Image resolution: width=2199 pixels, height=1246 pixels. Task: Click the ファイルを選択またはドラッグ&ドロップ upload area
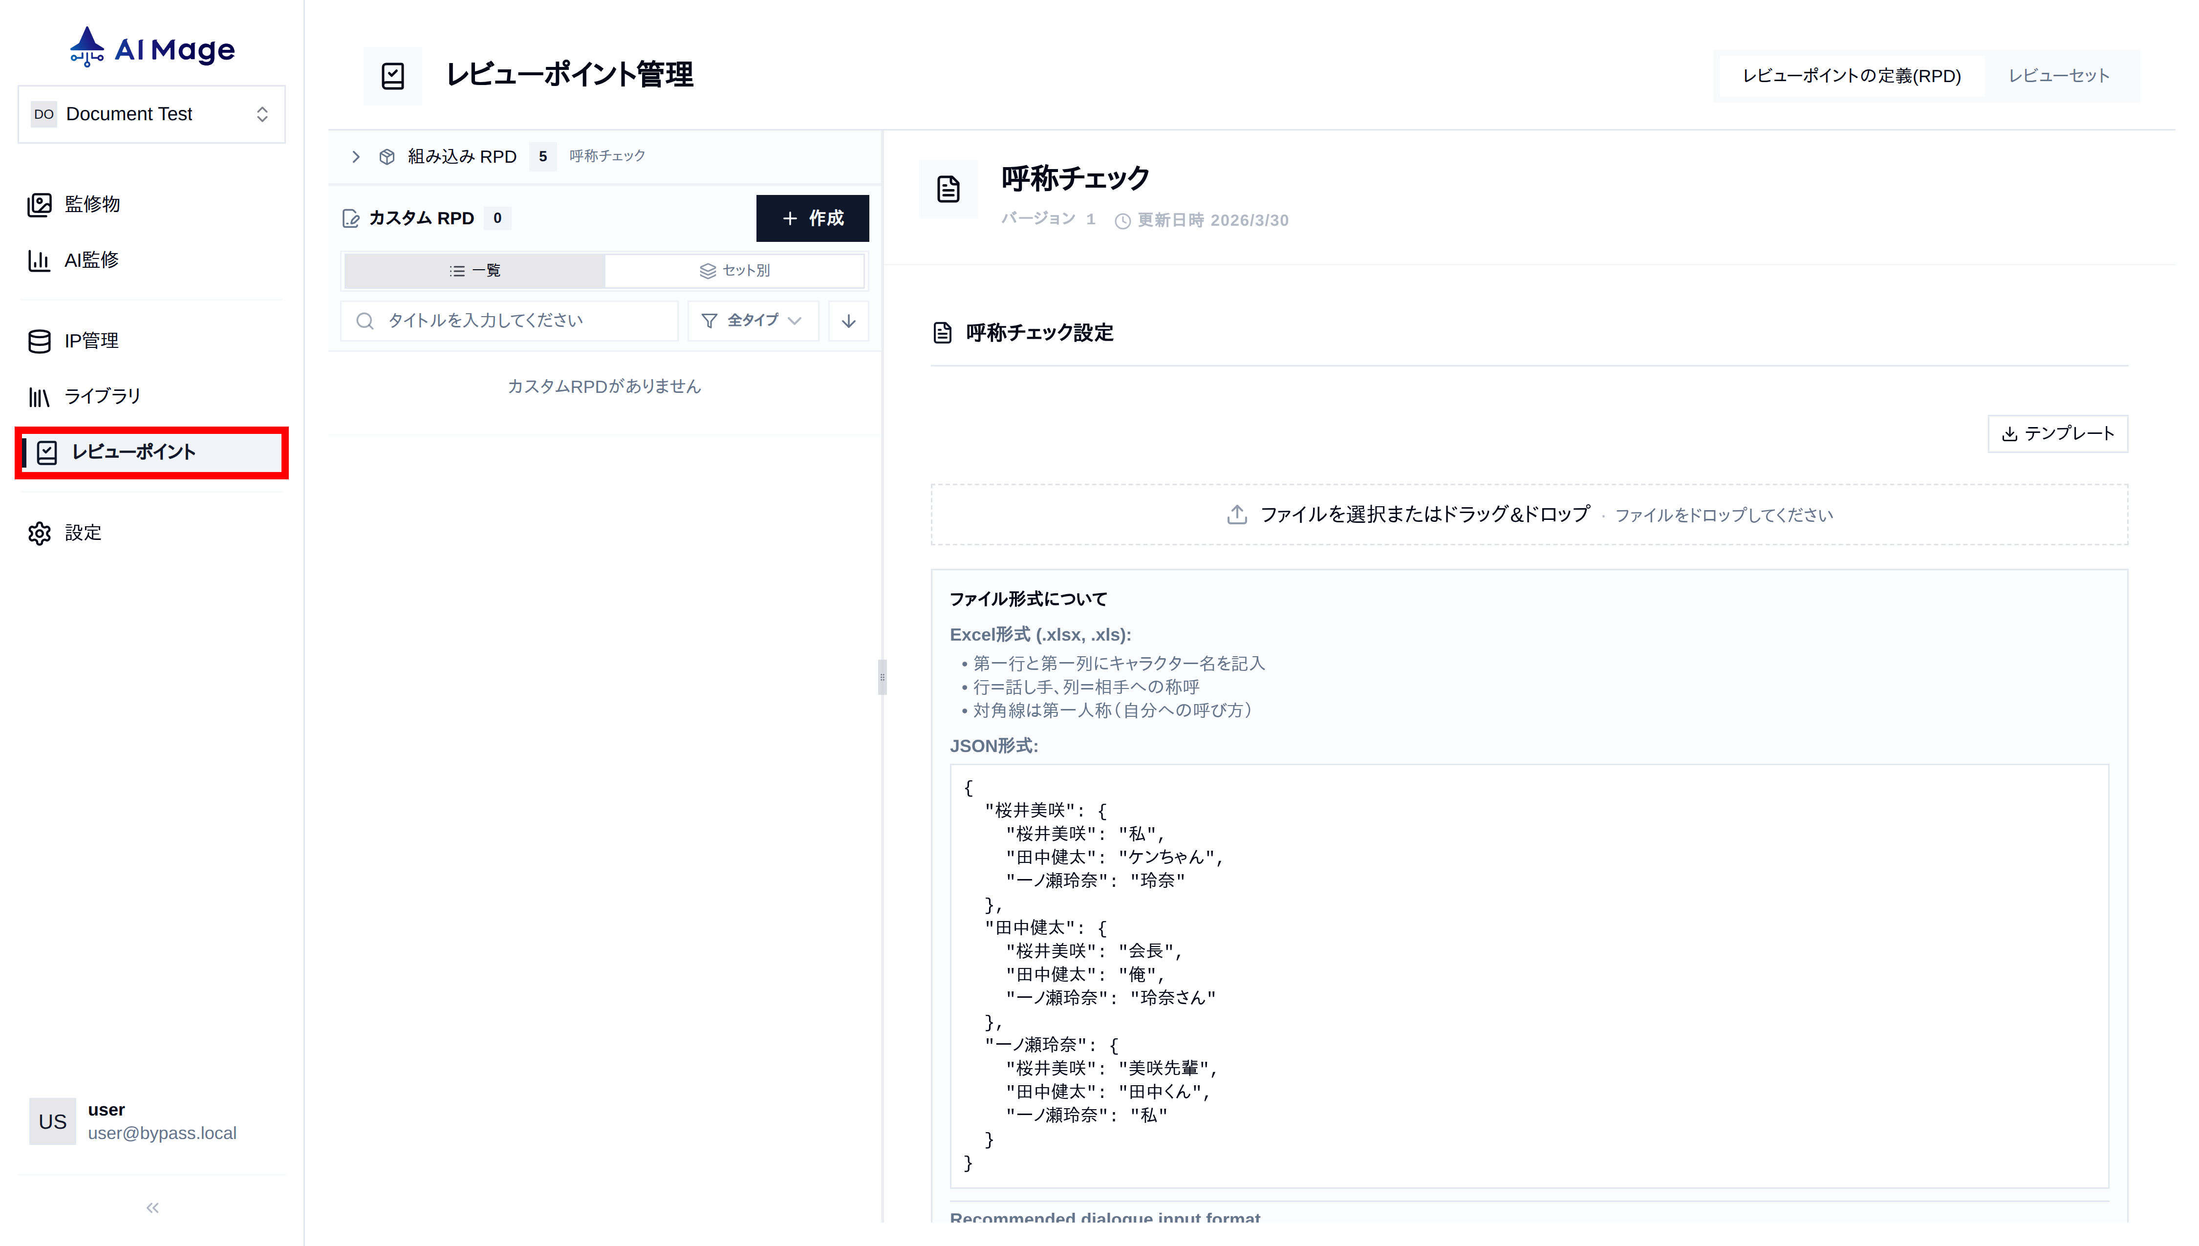point(1529,515)
